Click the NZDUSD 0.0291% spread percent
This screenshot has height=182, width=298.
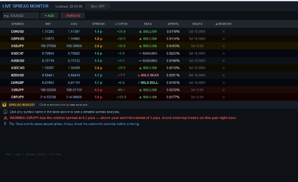click(x=173, y=75)
